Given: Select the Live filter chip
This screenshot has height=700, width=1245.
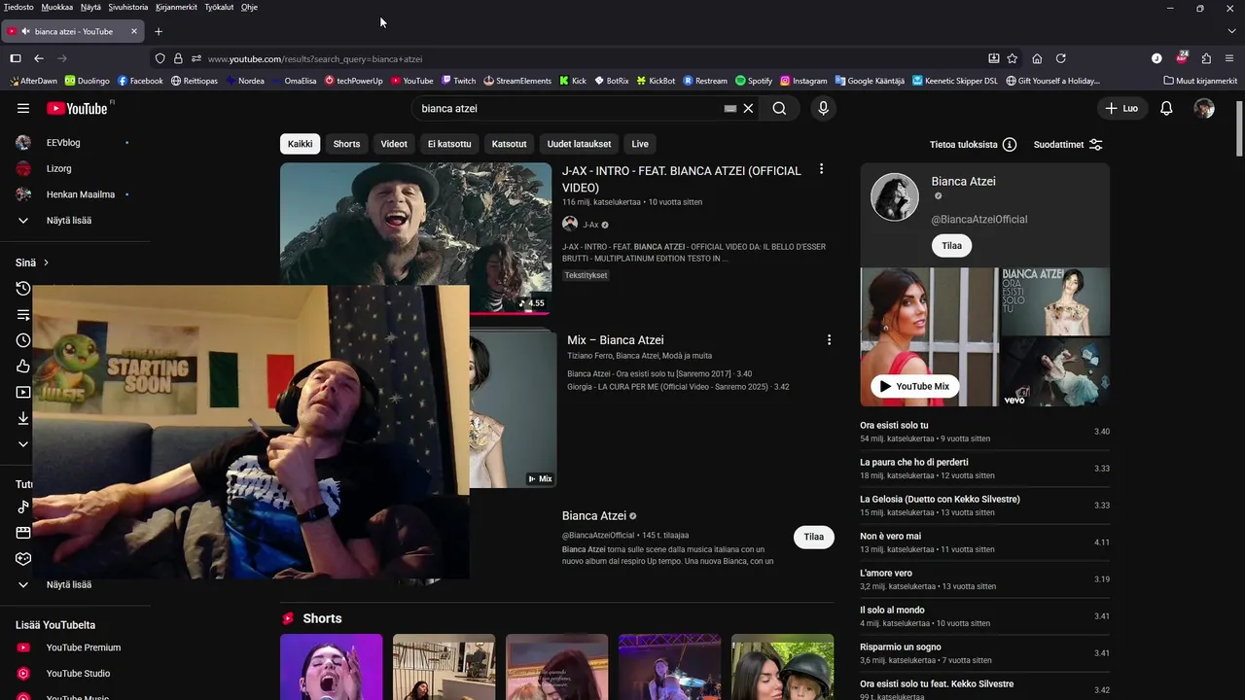Looking at the screenshot, I should pyautogui.click(x=640, y=144).
